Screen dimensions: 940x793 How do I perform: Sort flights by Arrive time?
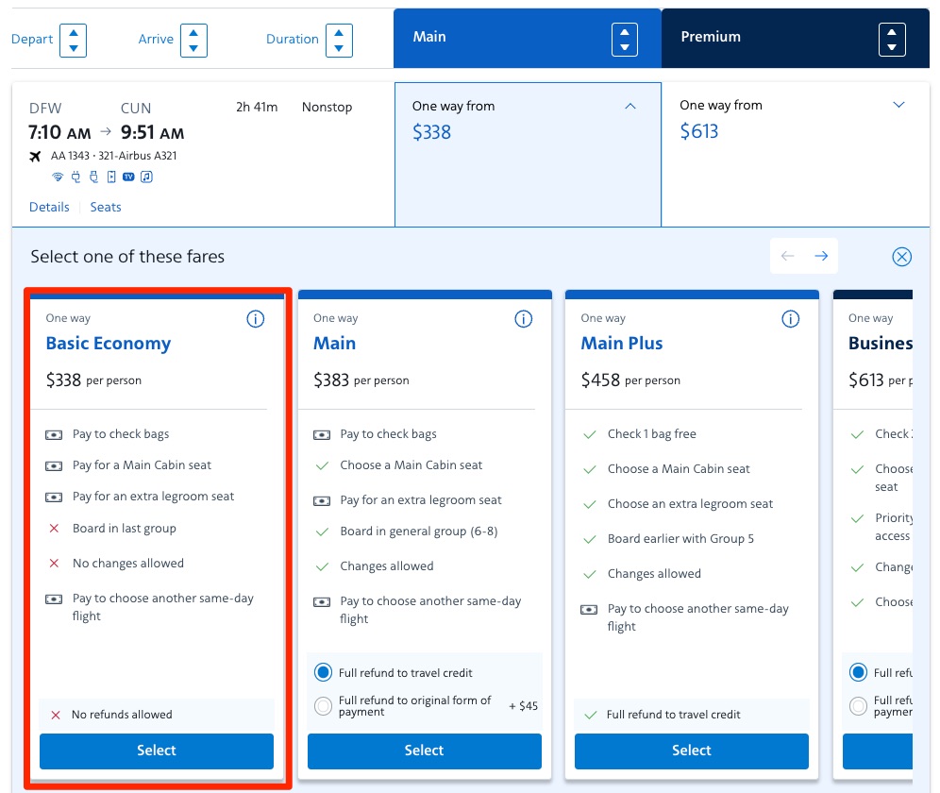(x=193, y=40)
